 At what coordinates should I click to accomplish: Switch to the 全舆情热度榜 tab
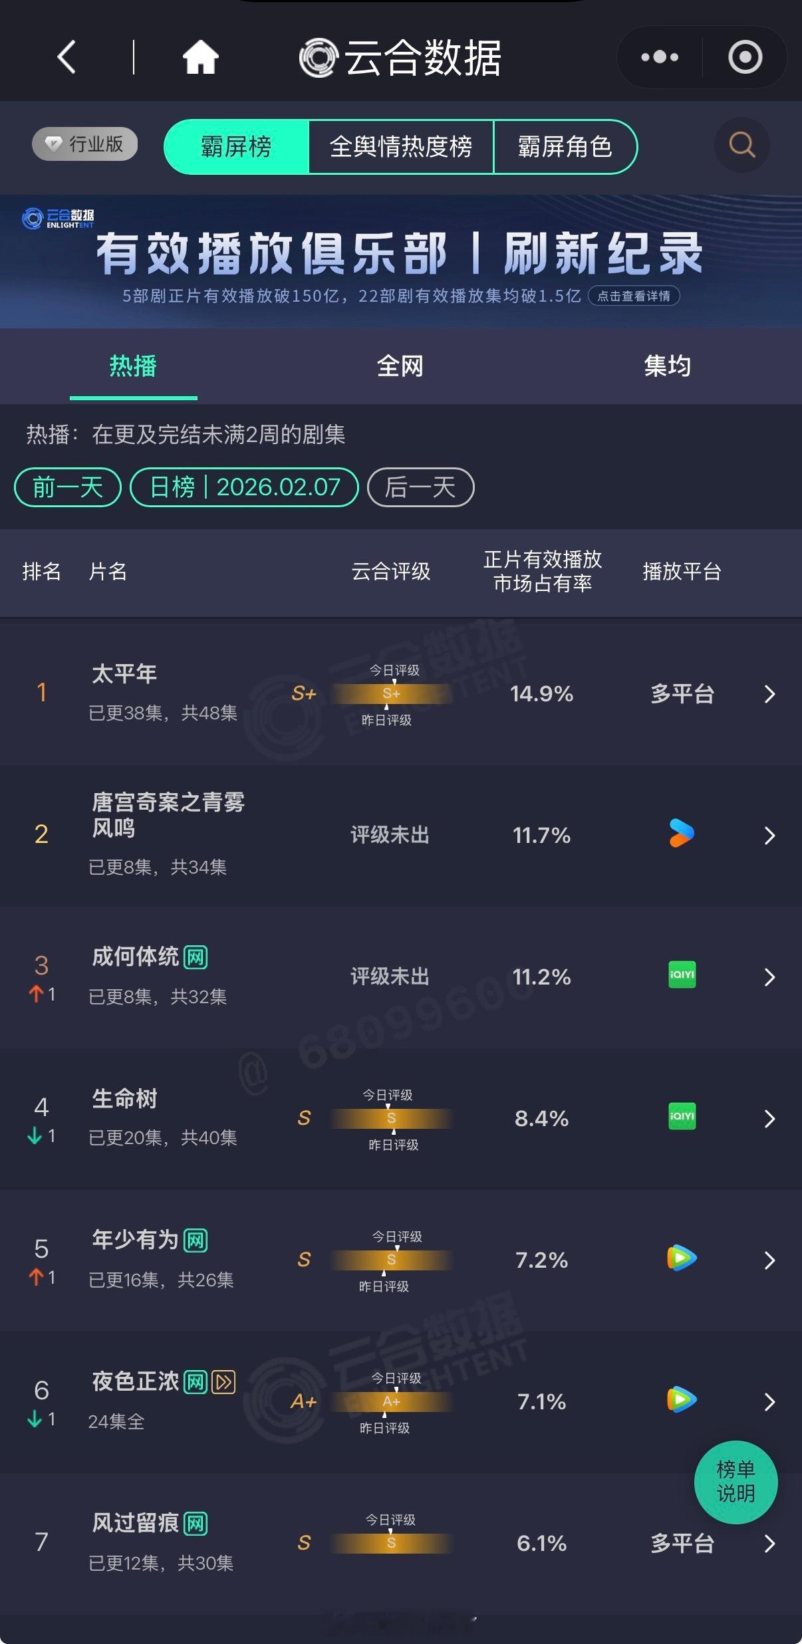pos(400,148)
